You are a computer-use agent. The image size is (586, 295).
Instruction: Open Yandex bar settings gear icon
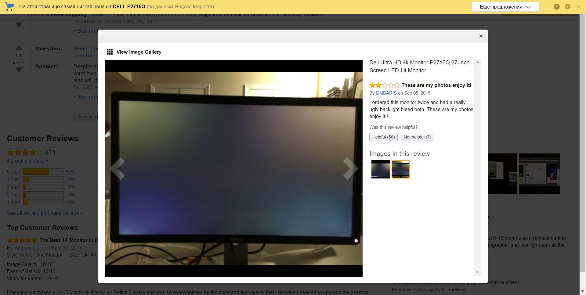click(568, 6)
